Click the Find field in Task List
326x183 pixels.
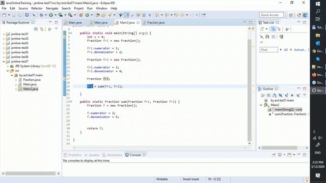(268, 50)
